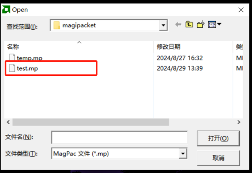The image size is (252, 173).
Task: Sort by 名称 column header
Action: tap(13, 47)
